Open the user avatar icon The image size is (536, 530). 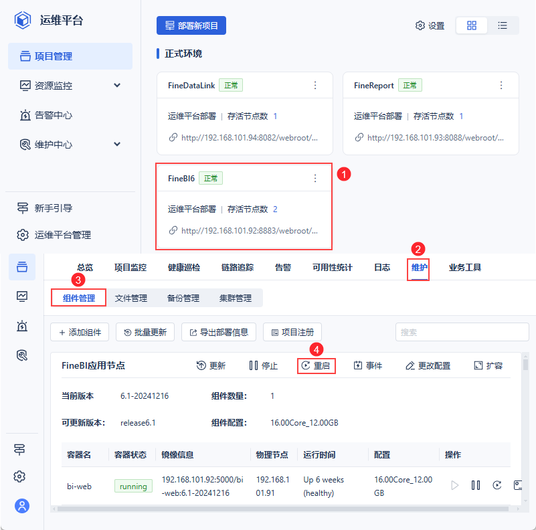[x=22, y=506]
